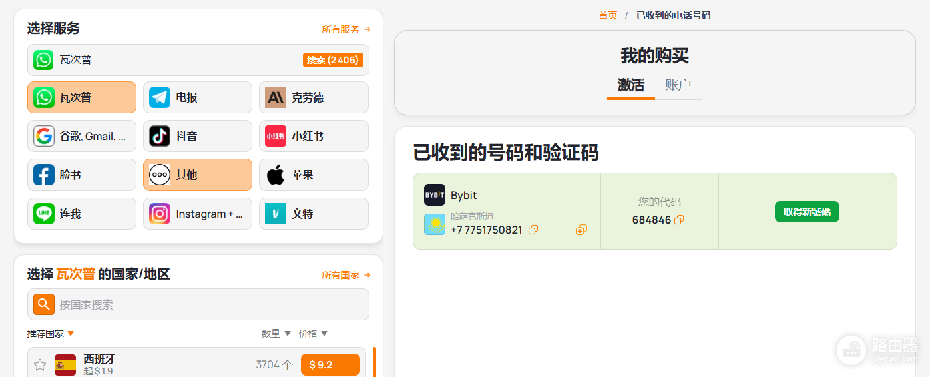Click the country list orange scrollbar

pyautogui.click(x=374, y=362)
